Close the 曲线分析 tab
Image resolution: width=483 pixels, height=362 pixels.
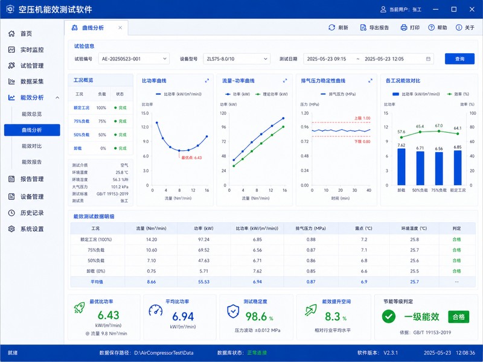[120, 28]
